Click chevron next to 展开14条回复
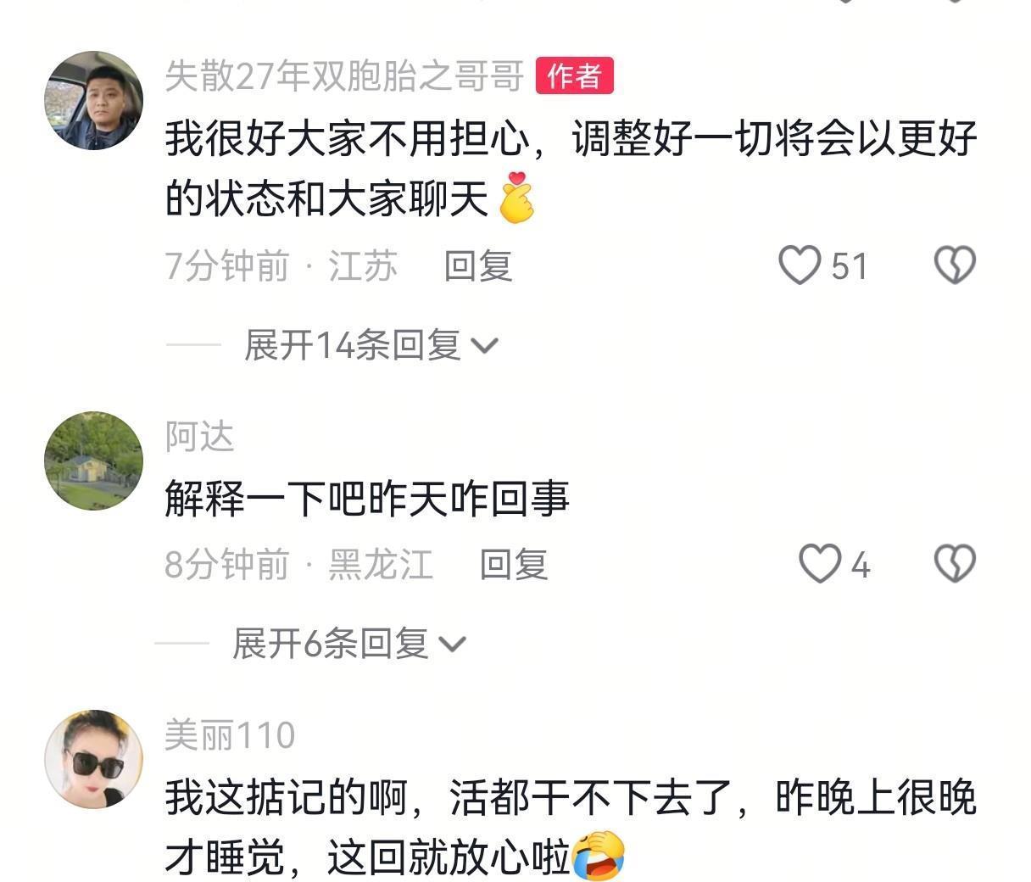1031x882 pixels. pyautogui.click(x=484, y=346)
